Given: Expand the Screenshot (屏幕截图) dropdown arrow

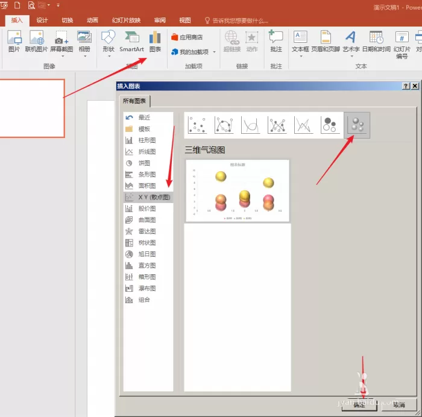Looking at the screenshot, I should coord(63,56).
